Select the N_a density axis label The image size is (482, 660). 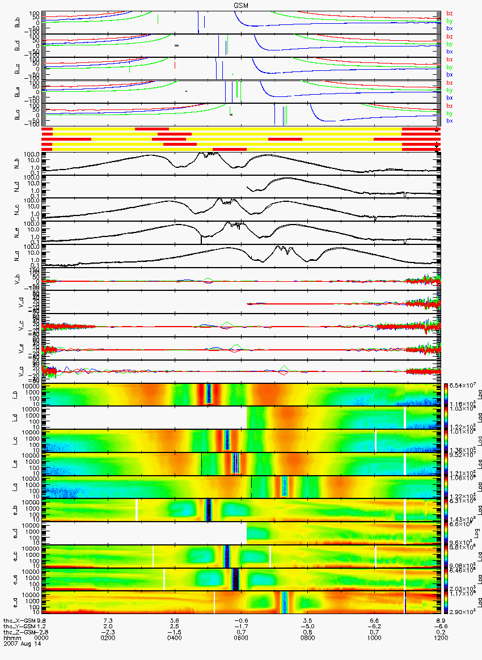click(17, 256)
